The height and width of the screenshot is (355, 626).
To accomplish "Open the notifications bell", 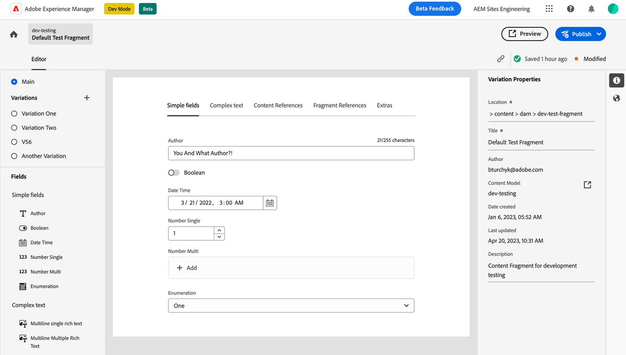I will 591,9.
